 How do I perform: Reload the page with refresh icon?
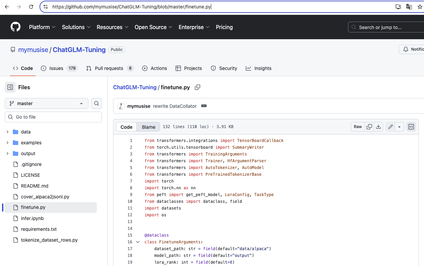click(31, 7)
